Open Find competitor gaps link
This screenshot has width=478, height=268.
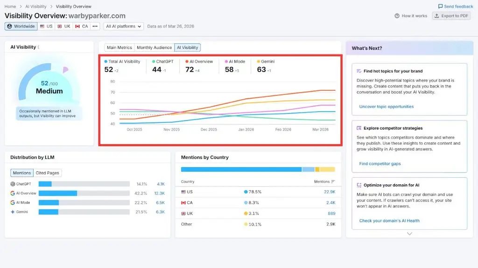(x=380, y=164)
